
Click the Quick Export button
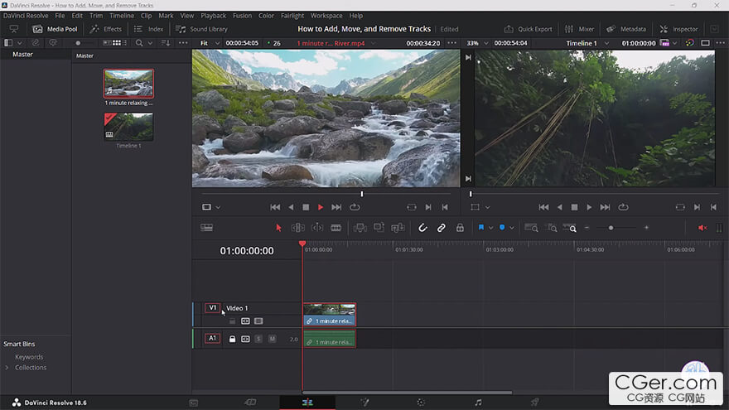(x=529, y=29)
